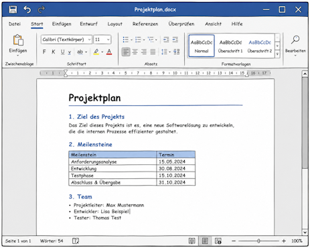Click the Anforderungsanalyse table cell
The width and height of the screenshot is (310, 248).
coord(112,162)
